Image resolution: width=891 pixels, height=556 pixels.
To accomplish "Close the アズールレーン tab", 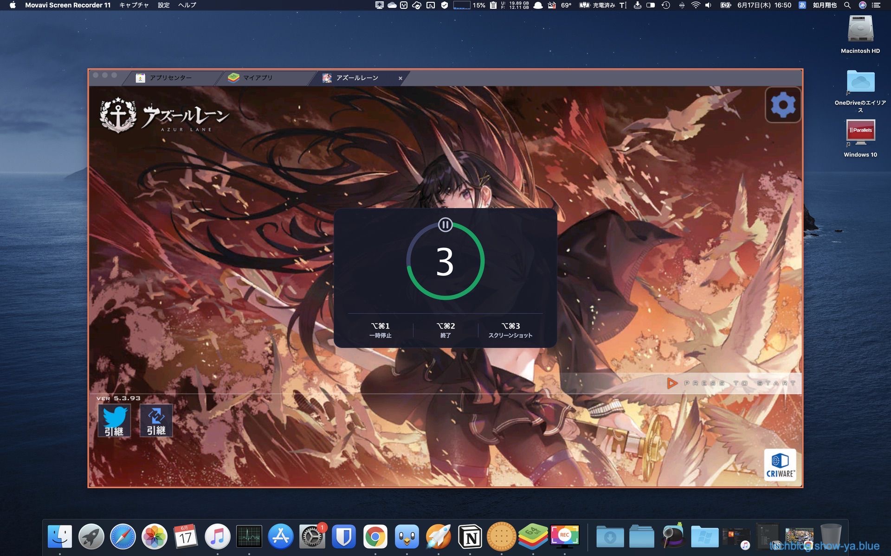I will 400,78.
